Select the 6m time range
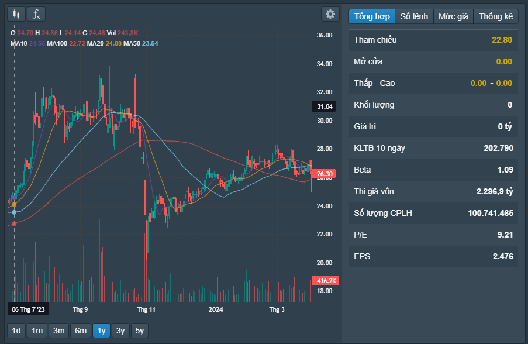This screenshot has width=528, height=344. [x=80, y=331]
